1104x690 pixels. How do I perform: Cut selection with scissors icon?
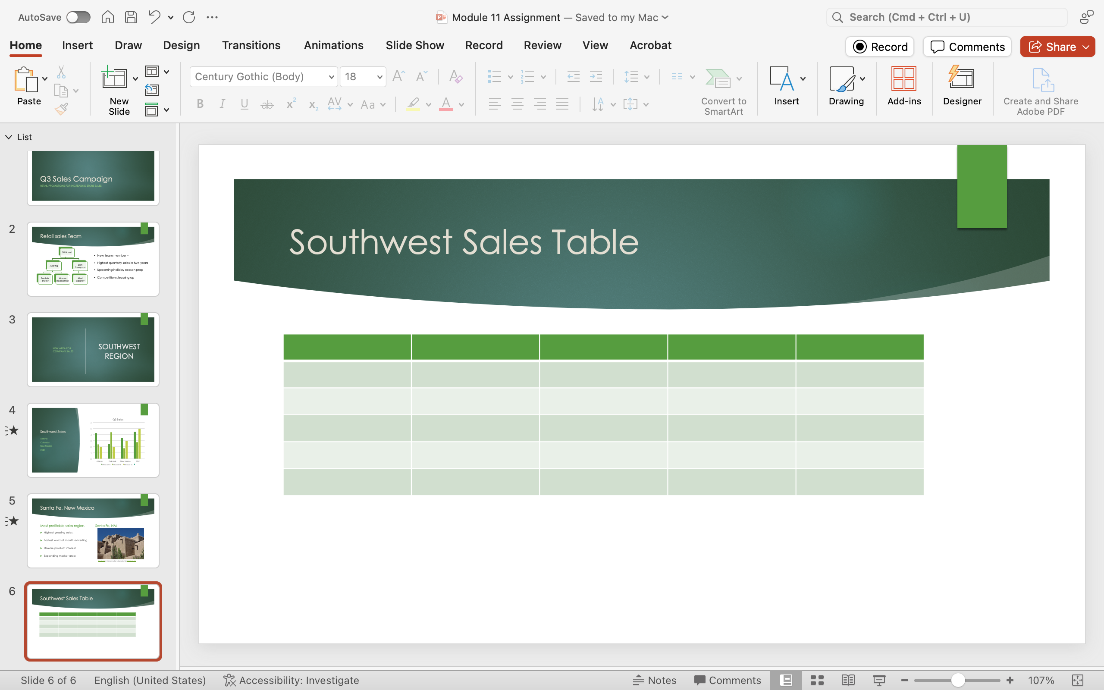[61, 72]
